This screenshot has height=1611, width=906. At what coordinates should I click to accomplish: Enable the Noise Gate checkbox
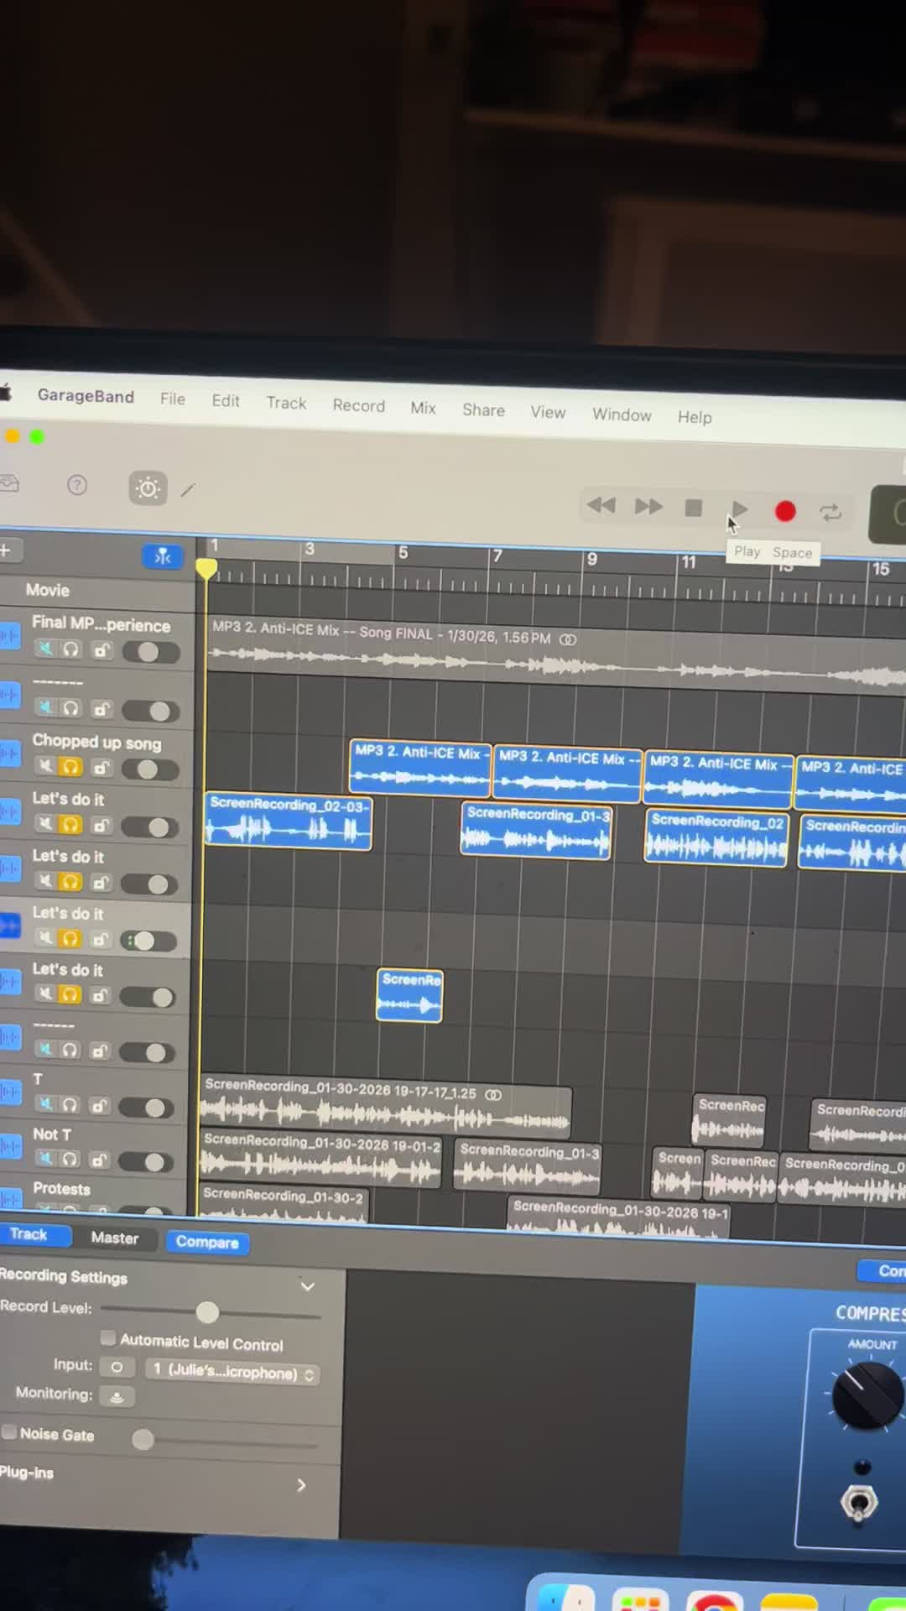(x=9, y=1431)
